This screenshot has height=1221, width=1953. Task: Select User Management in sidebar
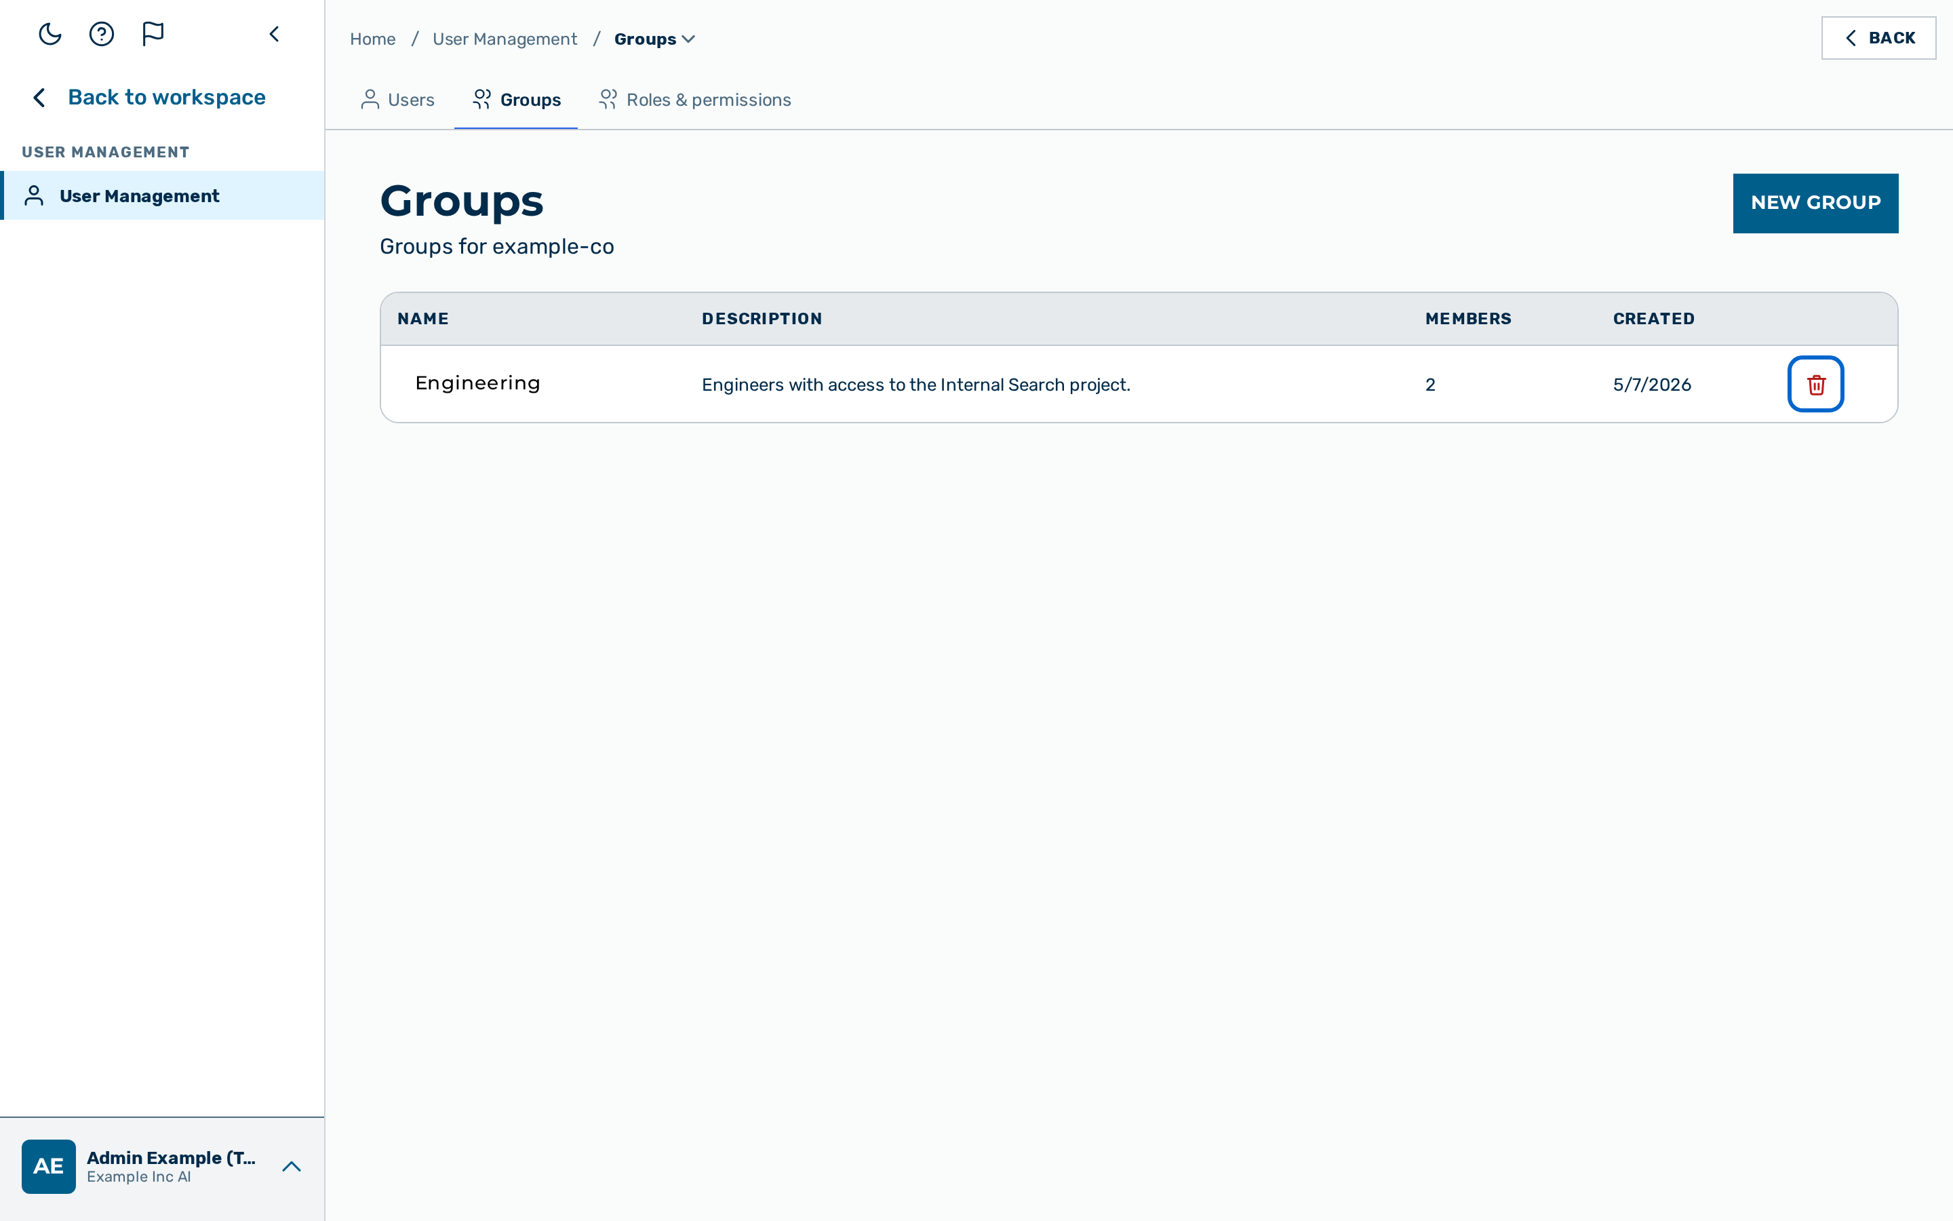pos(162,195)
